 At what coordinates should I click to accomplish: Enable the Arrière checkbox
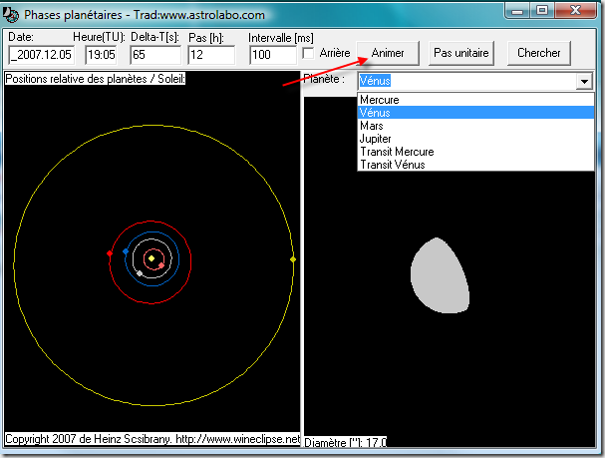coord(309,53)
